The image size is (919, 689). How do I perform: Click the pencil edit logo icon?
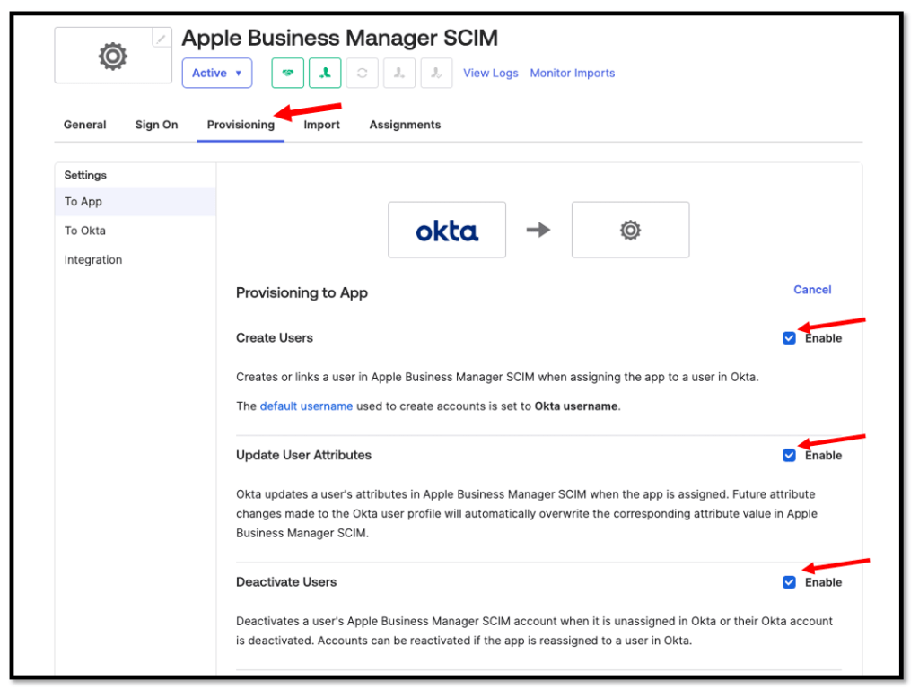point(162,38)
